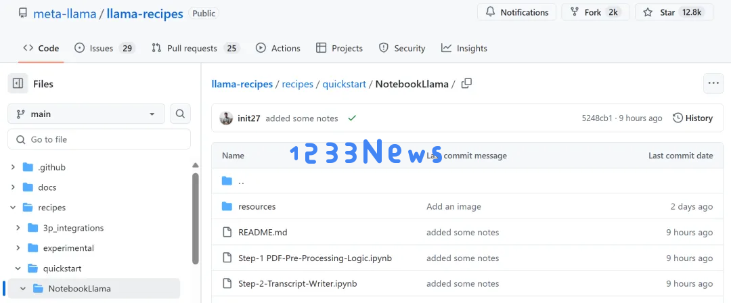The height and width of the screenshot is (303, 731).
Task: Select NotebookLlama in the file tree
Action: tap(80, 289)
